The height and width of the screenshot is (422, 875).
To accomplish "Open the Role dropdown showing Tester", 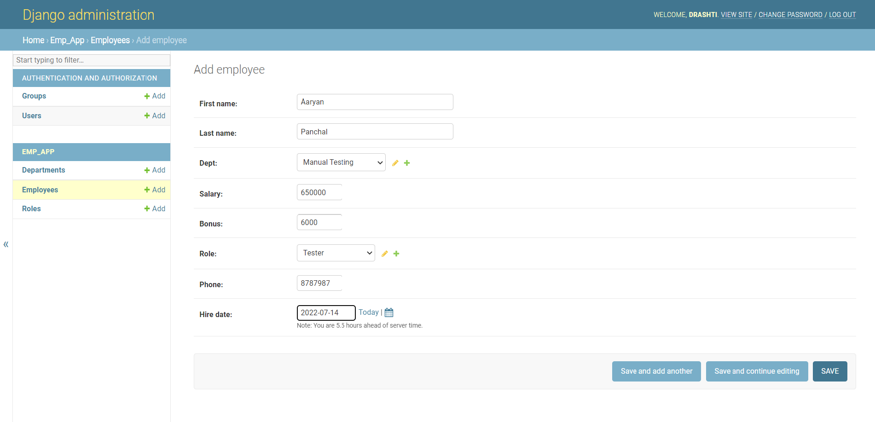I will [336, 253].
